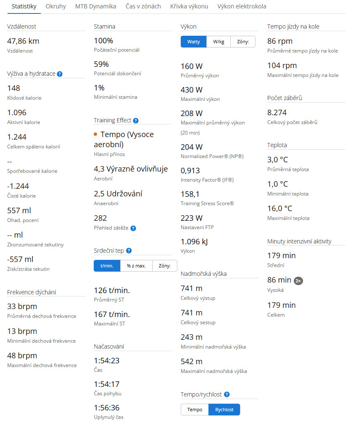Select the Watty power display option
The height and width of the screenshot is (431, 361).
[194, 42]
